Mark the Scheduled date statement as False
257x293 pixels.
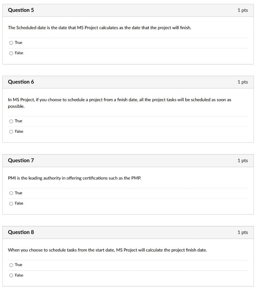(x=11, y=53)
